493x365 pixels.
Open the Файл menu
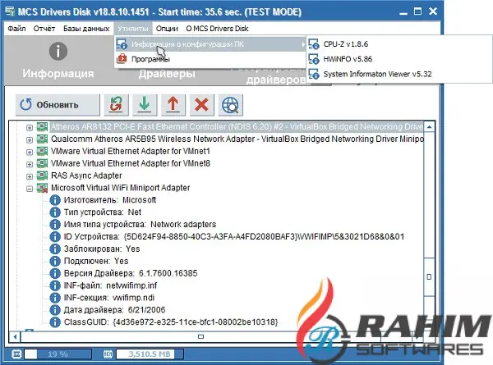point(16,29)
